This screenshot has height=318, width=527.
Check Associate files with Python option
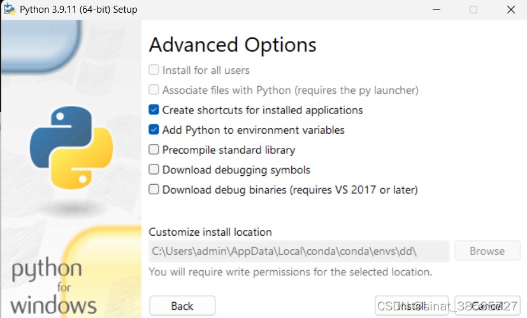[x=154, y=90]
